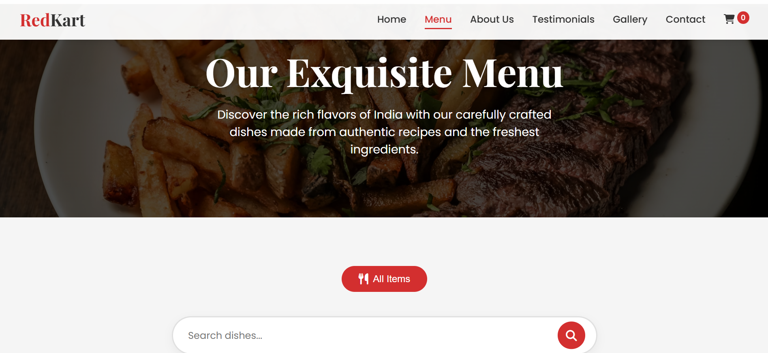Visit the Contact page

pos(685,19)
